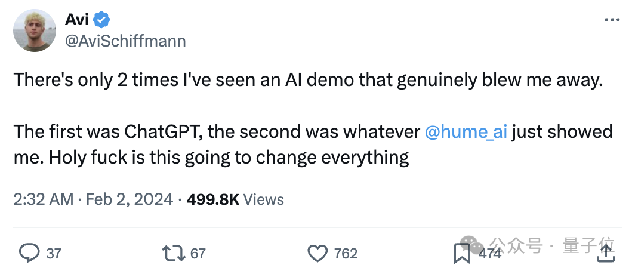View analytics via 499.8K Views
This screenshot has width=635, height=271.
pyautogui.click(x=235, y=199)
